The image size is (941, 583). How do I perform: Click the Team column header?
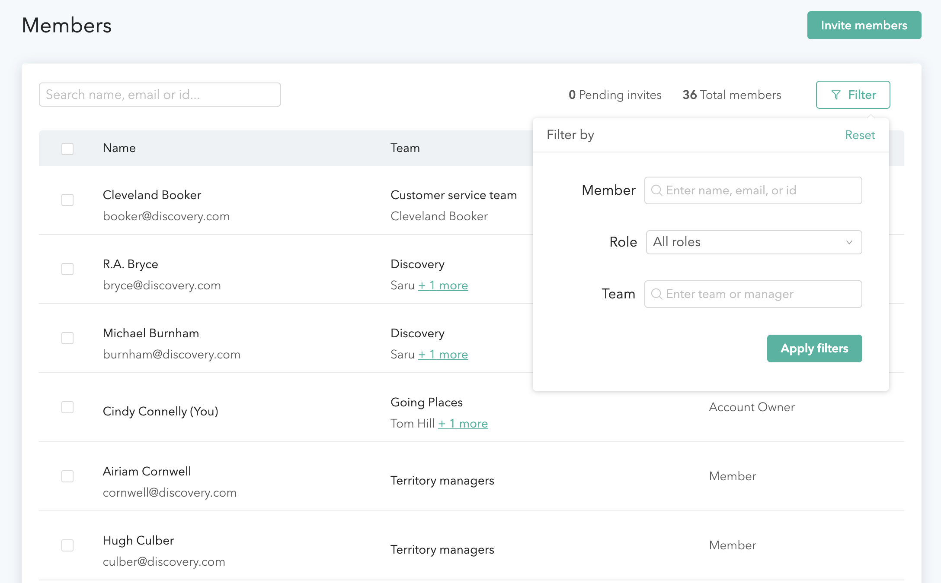405,148
